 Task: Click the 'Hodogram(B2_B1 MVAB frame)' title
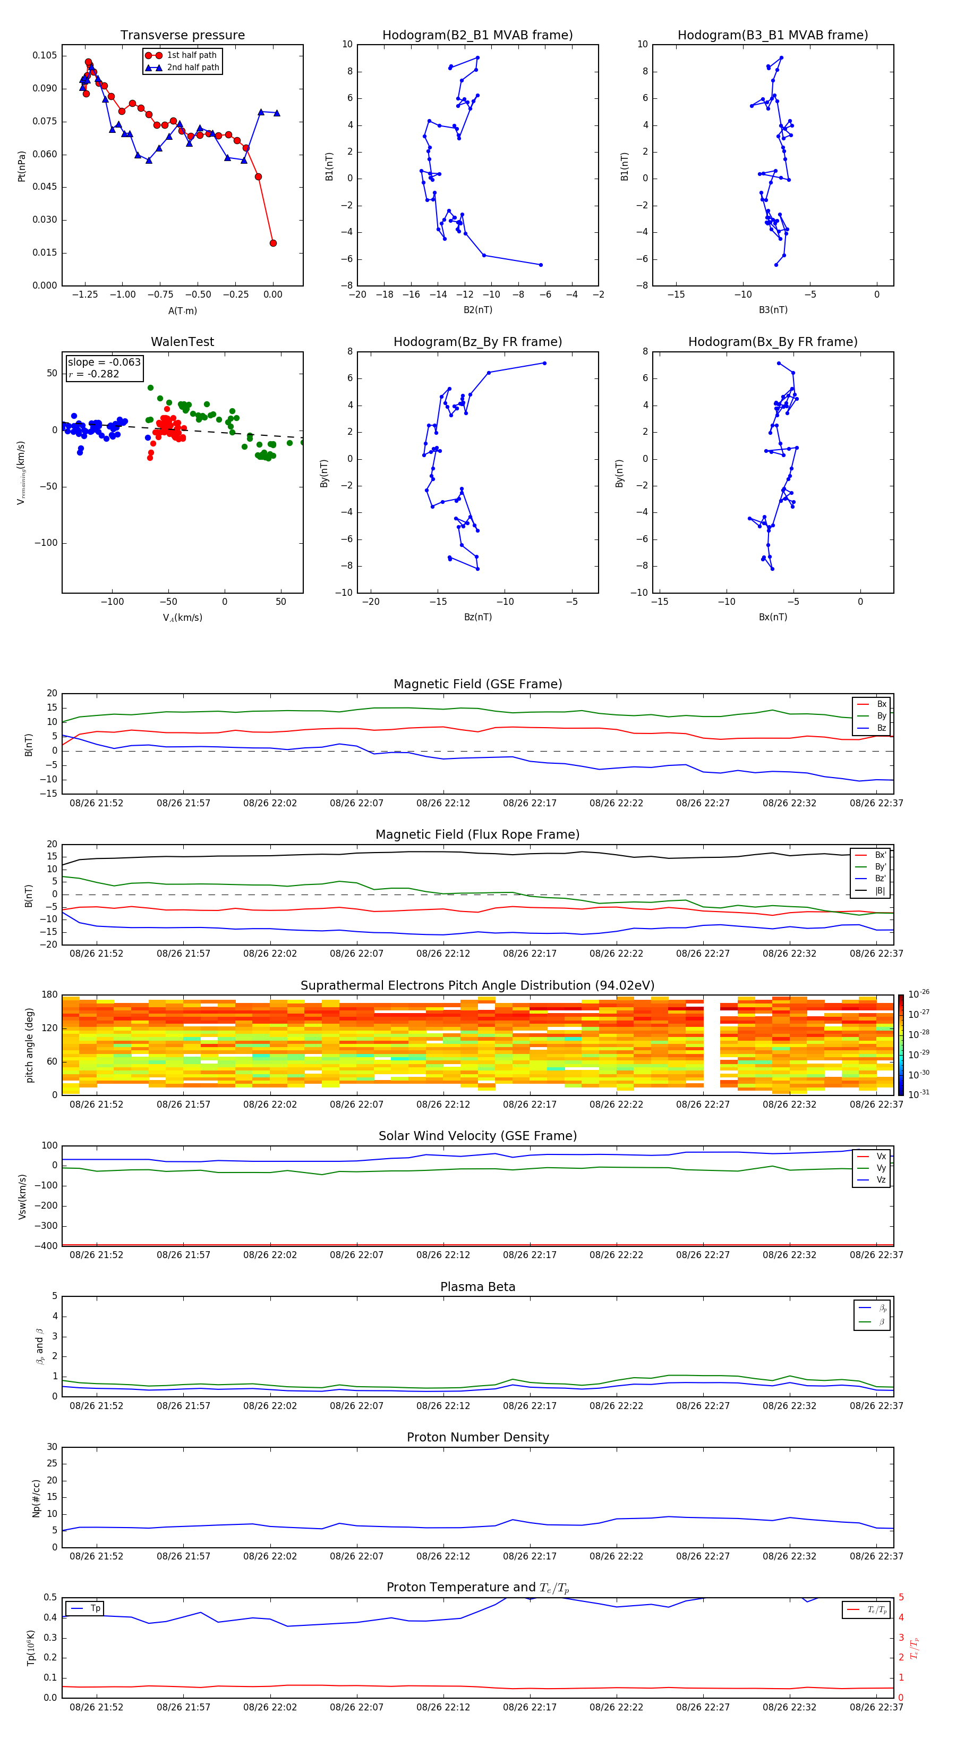[x=477, y=35]
